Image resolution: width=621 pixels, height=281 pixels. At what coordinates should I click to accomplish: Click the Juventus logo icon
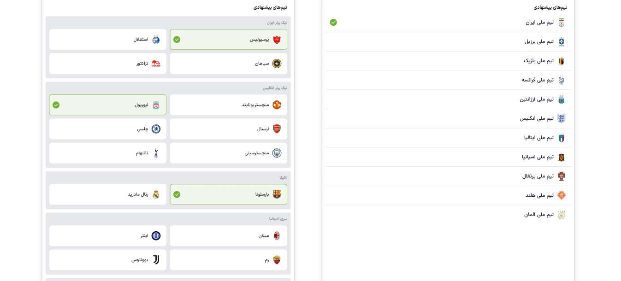[x=156, y=260]
